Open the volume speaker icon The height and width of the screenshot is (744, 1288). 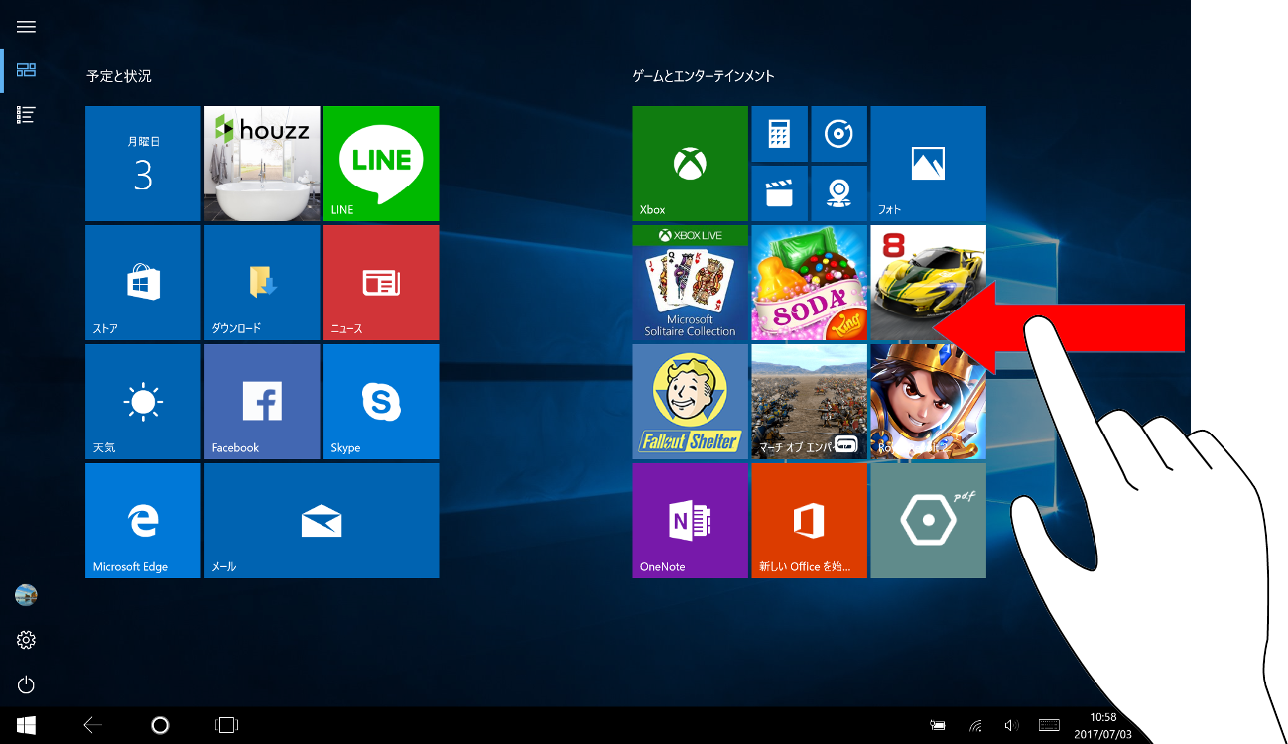1012,726
